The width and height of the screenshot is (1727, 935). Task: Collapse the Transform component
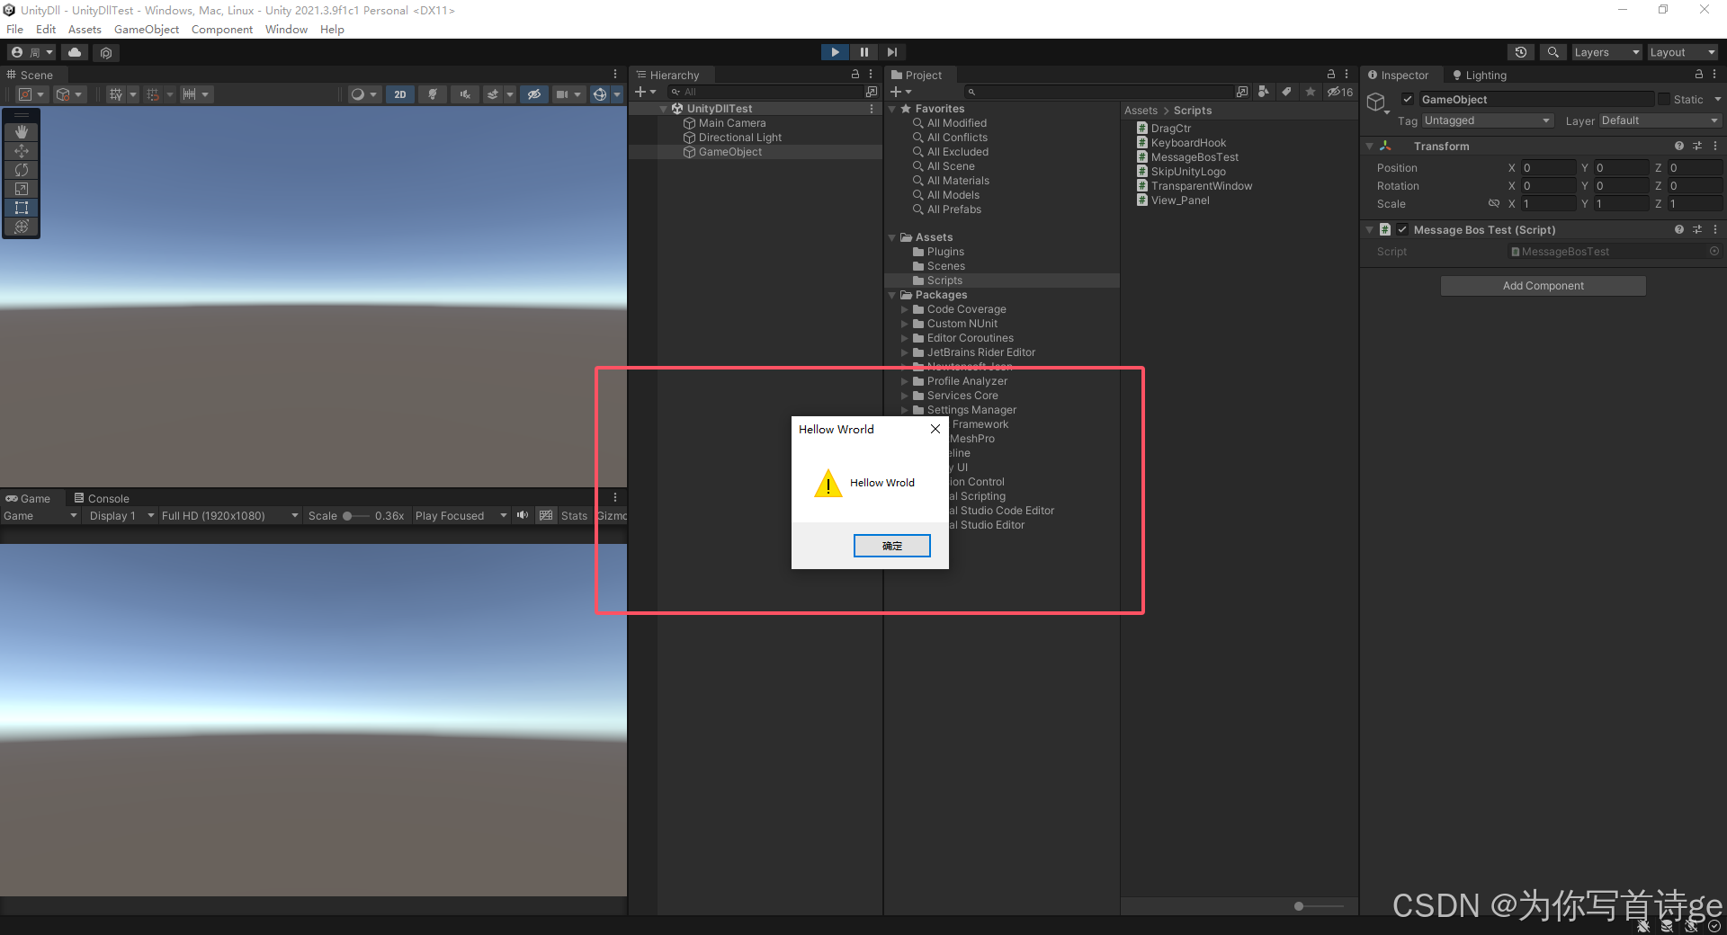[x=1370, y=146]
